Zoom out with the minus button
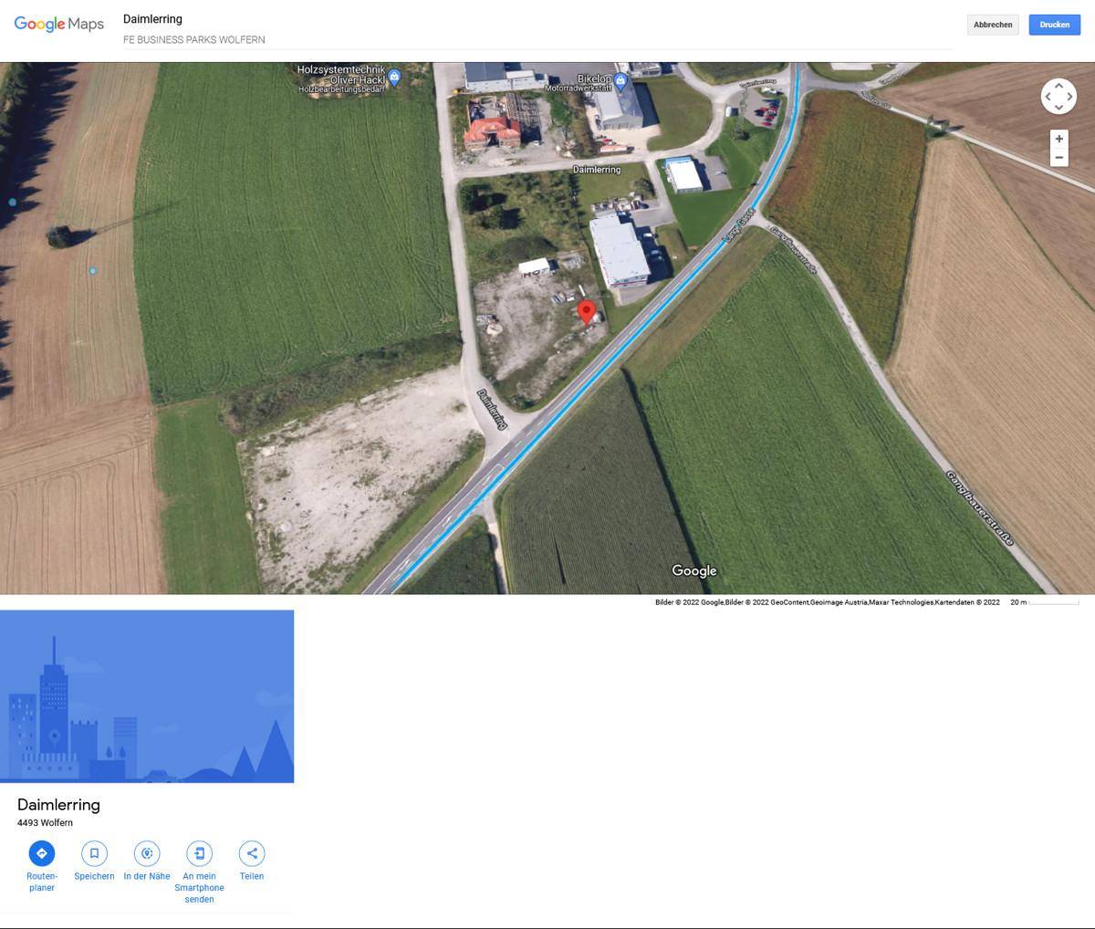This screenshot has height=929, width=1095. [1058, 158]
